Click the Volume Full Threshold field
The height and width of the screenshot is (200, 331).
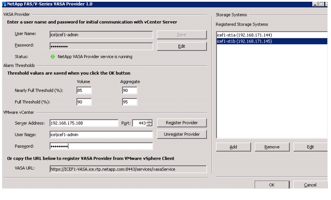[84, 102]
